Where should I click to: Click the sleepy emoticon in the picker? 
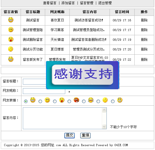[x=105, y=100]
